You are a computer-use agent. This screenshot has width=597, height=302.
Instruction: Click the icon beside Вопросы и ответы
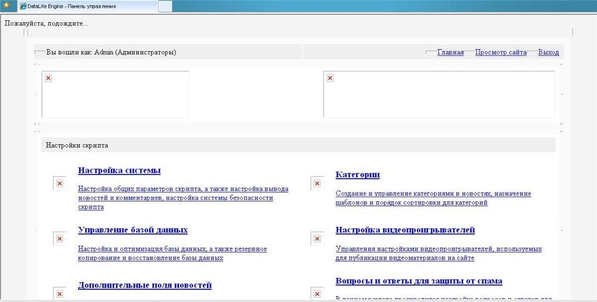[317, 294]
